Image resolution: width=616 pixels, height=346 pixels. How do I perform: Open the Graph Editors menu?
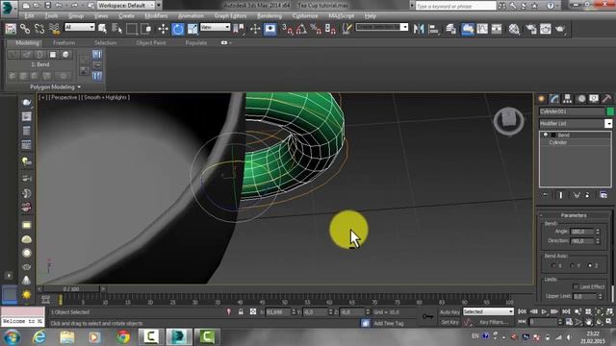click(x=230, y=15)
